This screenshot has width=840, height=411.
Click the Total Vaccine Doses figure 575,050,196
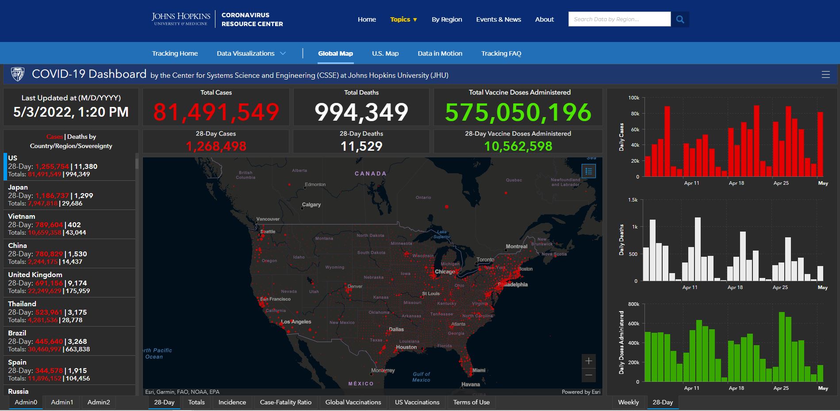(518, 112)
